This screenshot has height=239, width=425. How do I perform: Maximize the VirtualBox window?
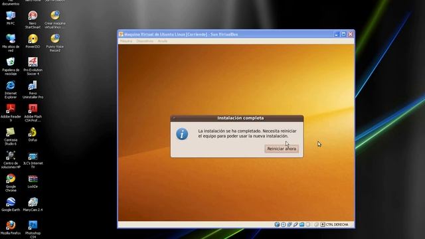coord(343,35)
